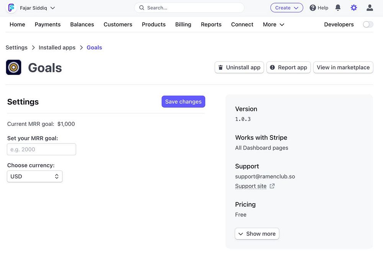The image size is (383, 264).
Task: Expand the Show more section
Action: [257, 234]
